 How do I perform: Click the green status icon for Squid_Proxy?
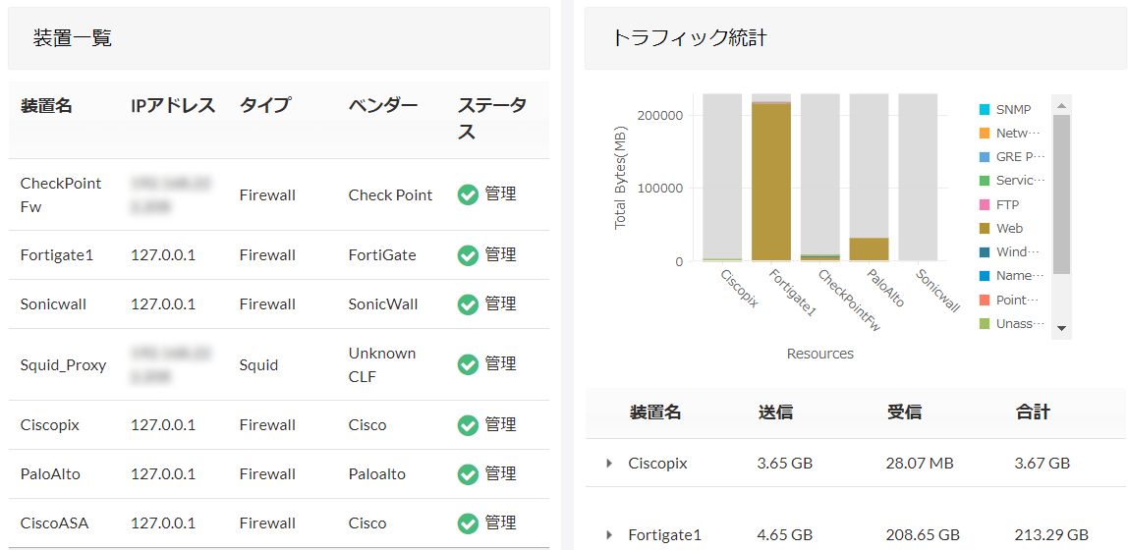click(468, 364)
